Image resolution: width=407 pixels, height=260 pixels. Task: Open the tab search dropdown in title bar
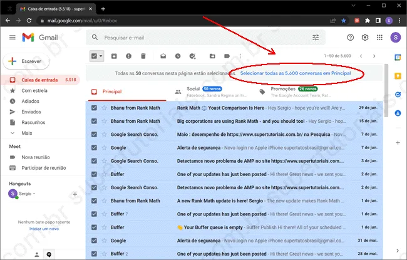click(x=354, y=6)
